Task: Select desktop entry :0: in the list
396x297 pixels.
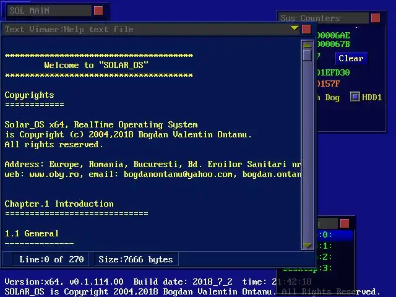Action: tap(335, 235)
